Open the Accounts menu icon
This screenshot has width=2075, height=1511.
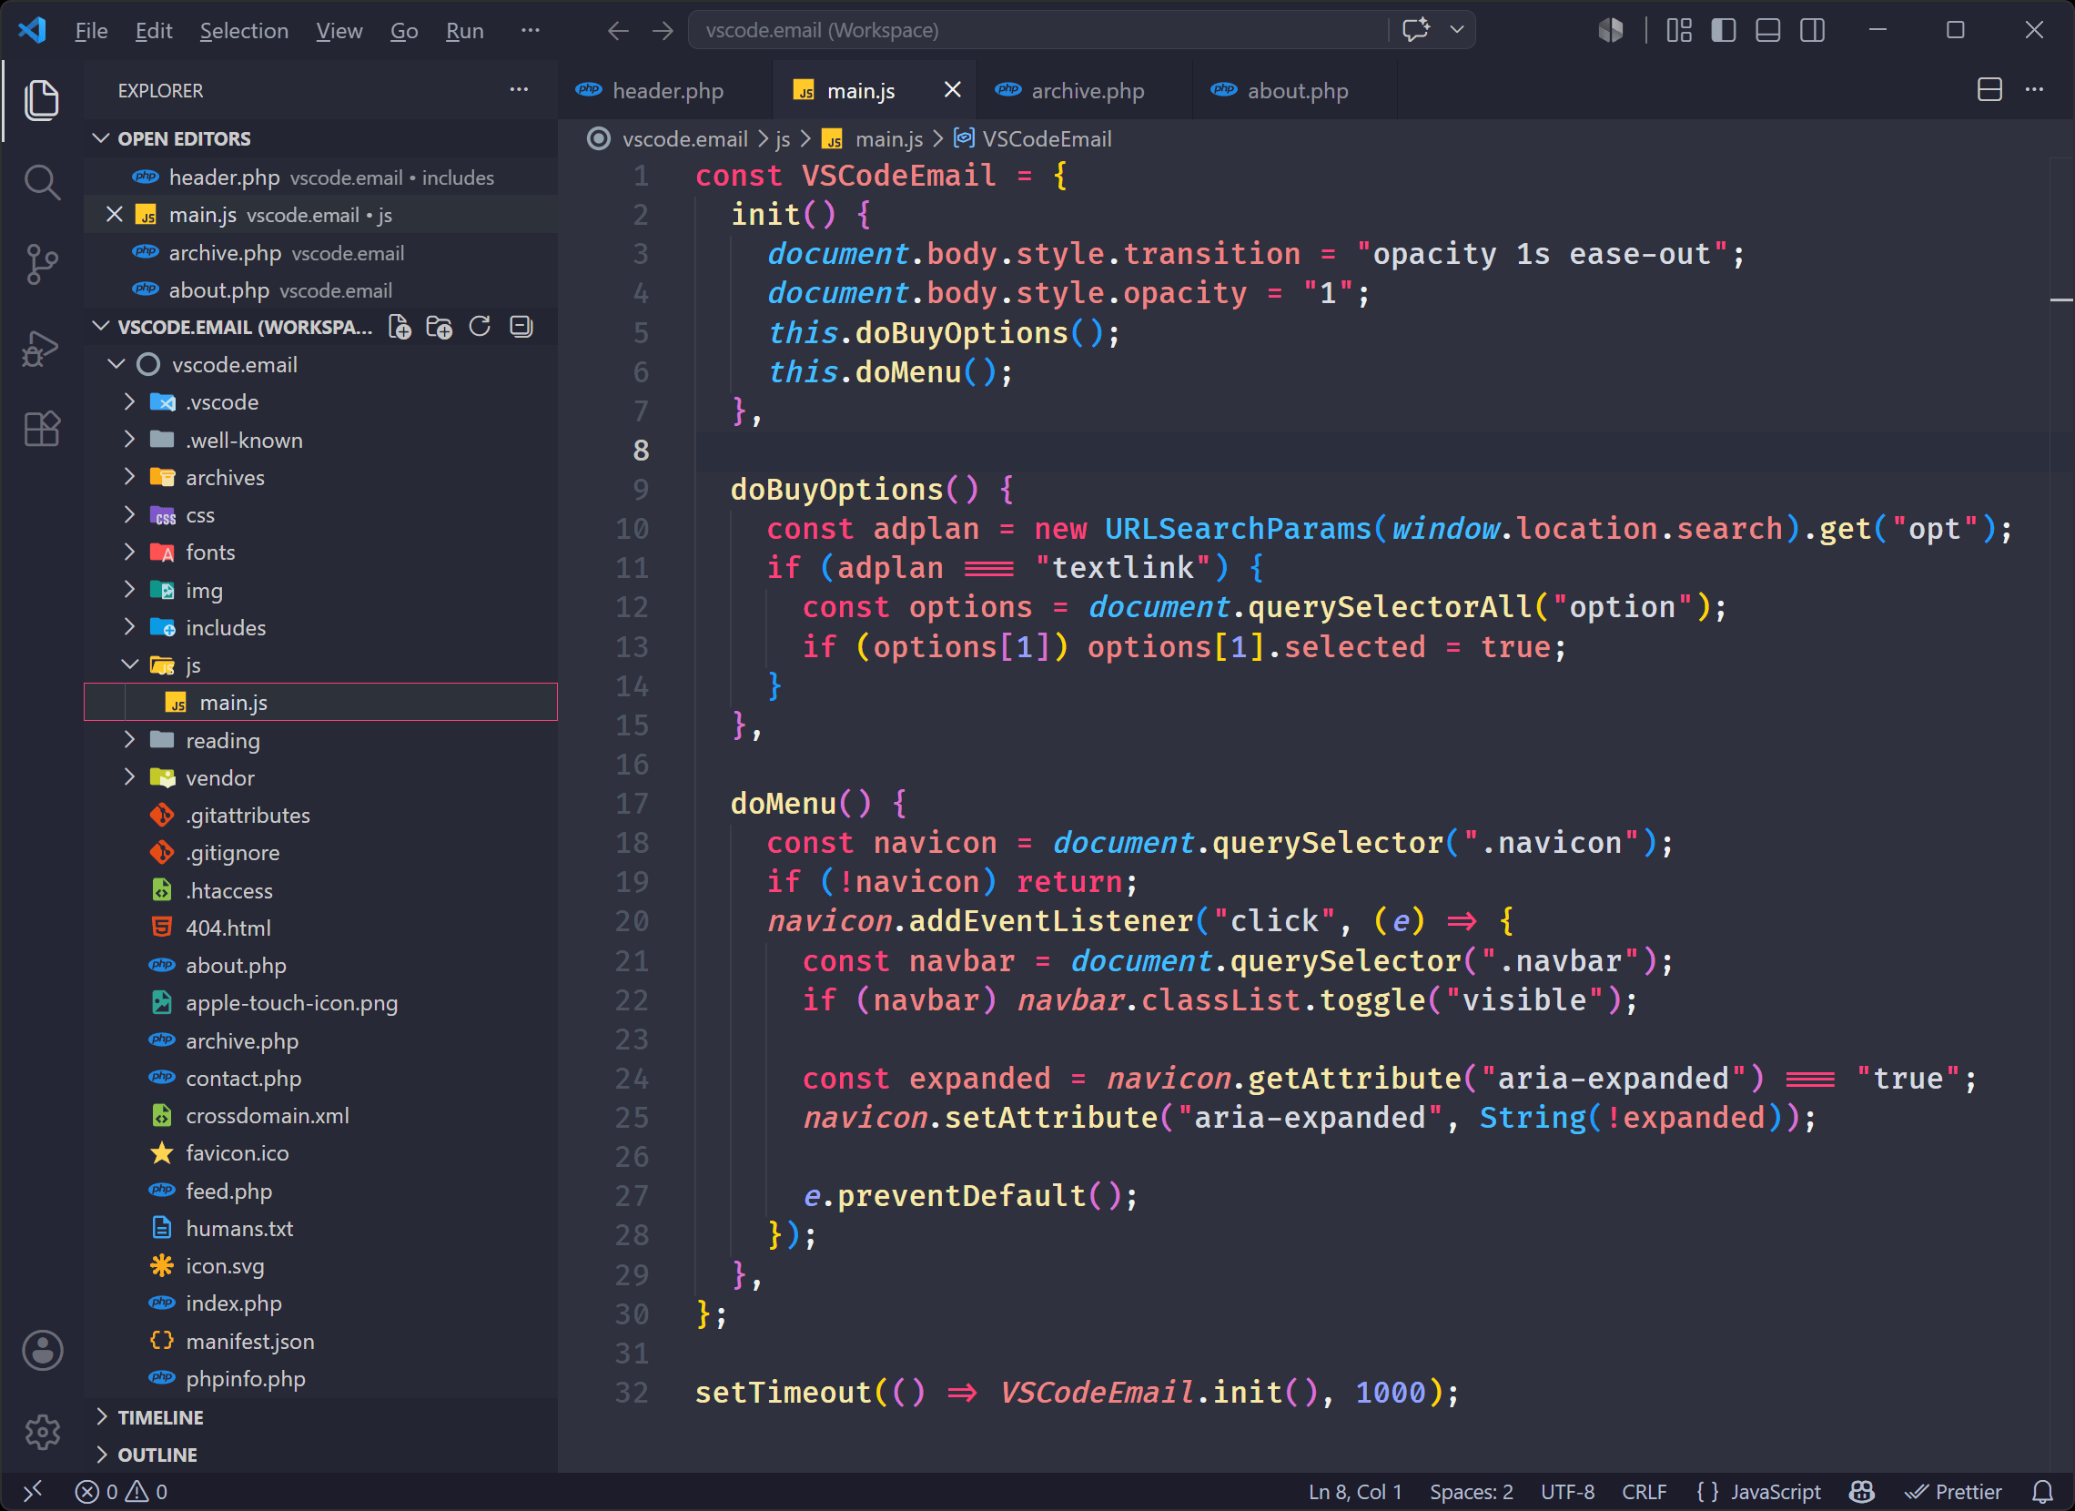coord(42,1350)
